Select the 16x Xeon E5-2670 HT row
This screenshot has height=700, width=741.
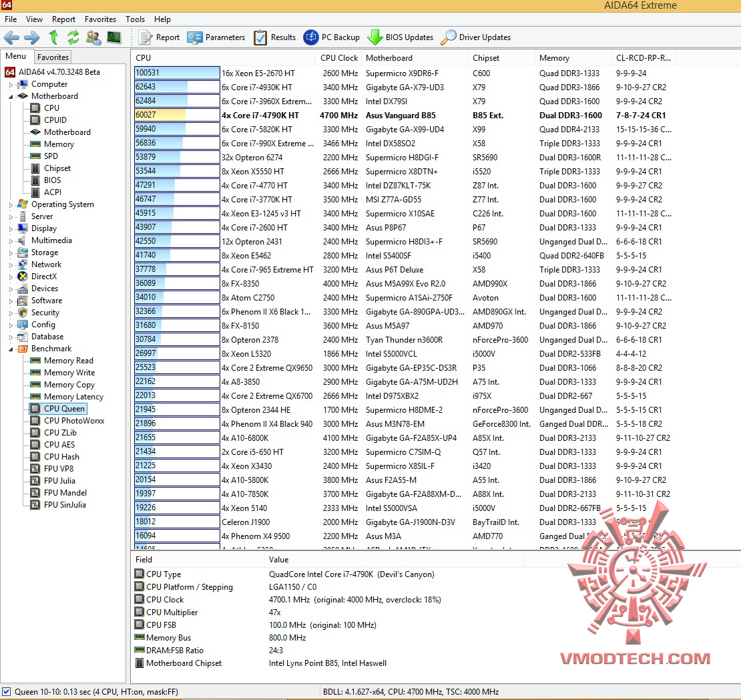(x=405, y=73)
